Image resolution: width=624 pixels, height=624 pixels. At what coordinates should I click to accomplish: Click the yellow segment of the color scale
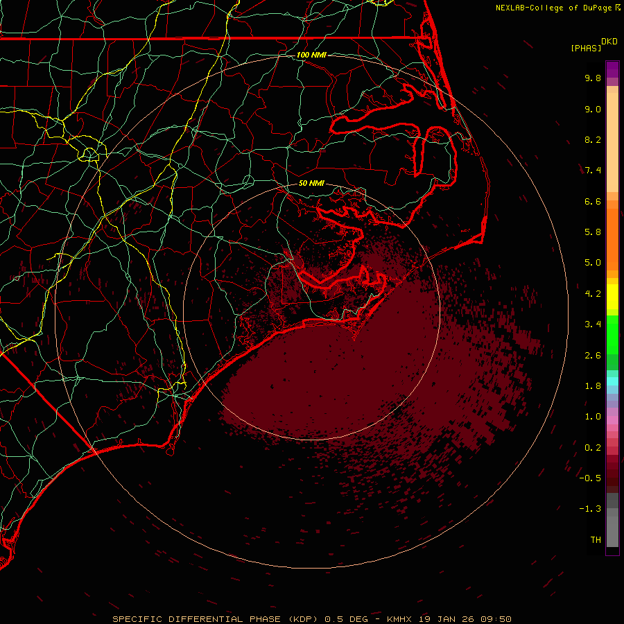click(x=612, y=297)
